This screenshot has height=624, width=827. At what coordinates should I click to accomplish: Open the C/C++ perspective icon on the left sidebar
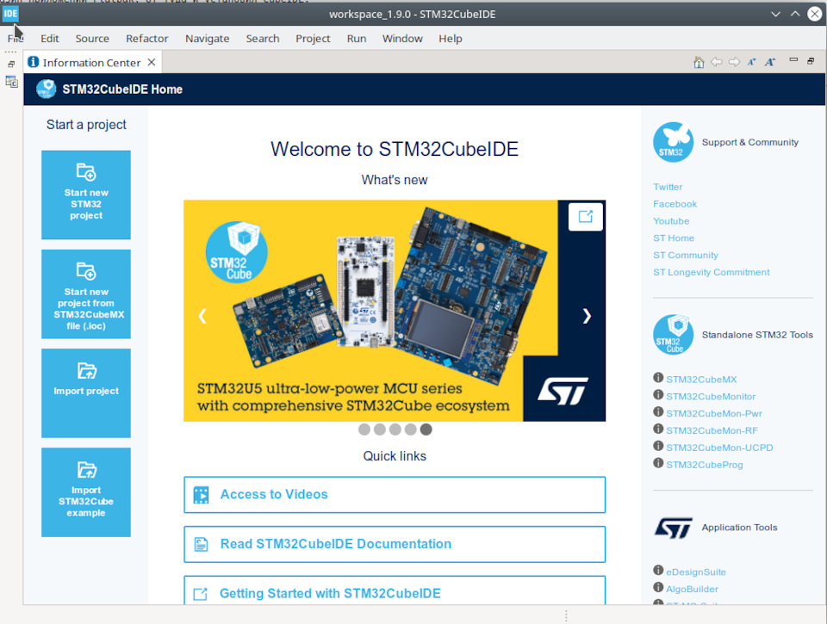click(x=11, y=82)
